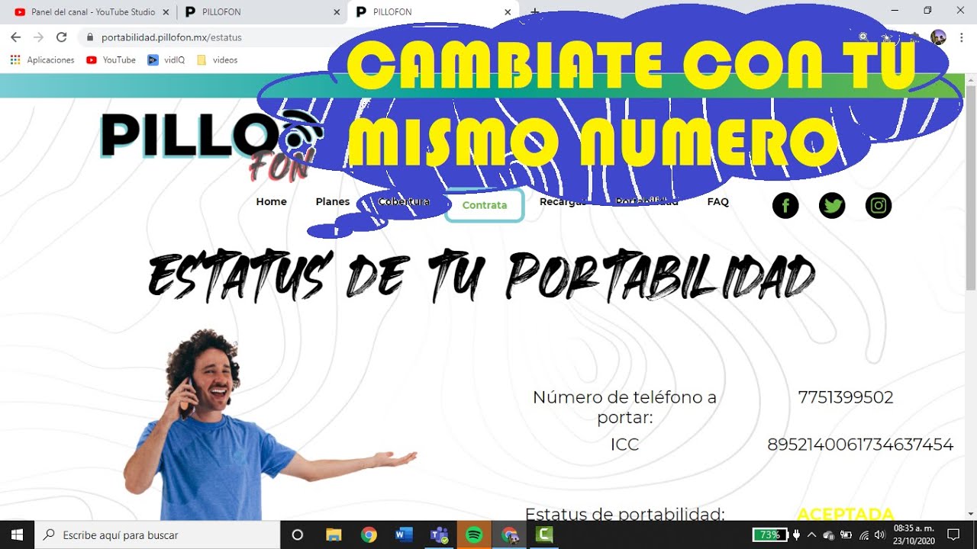Click the browser forward arrow

[38, 37]
